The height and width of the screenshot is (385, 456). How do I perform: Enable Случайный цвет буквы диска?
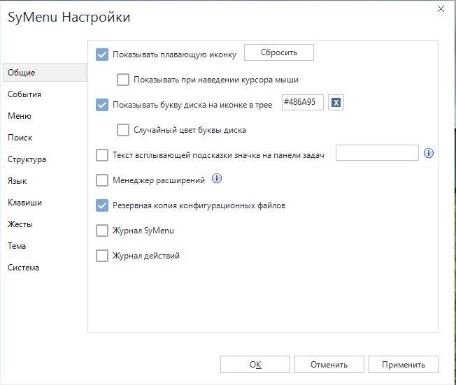click(123, 130)
